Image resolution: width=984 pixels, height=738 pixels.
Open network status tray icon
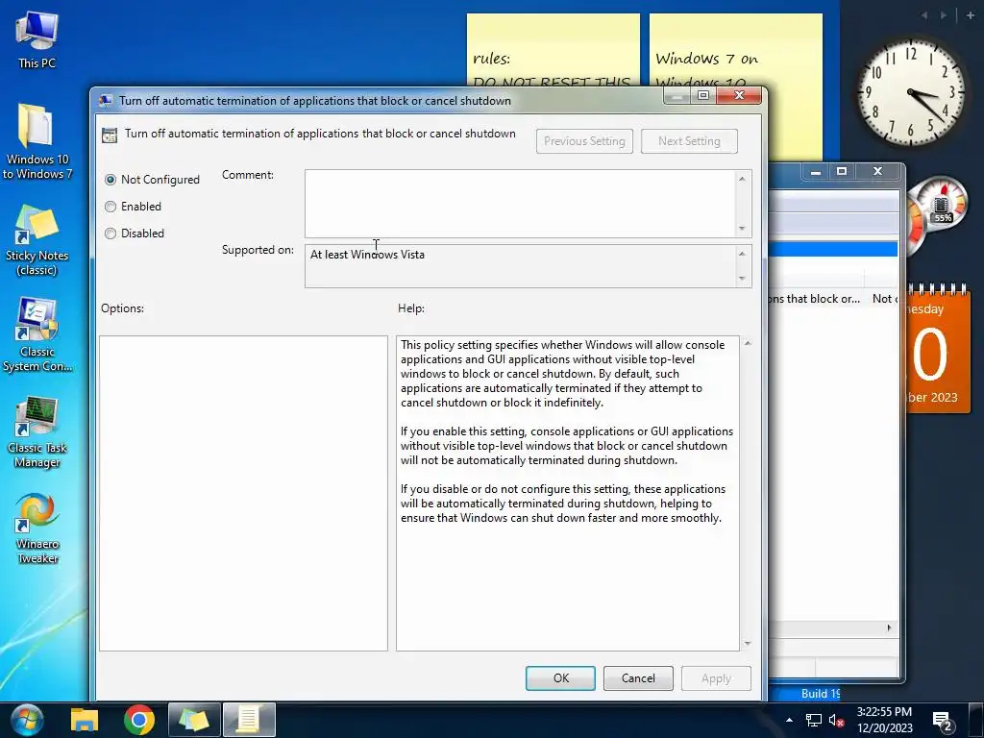tap(813, 721)
